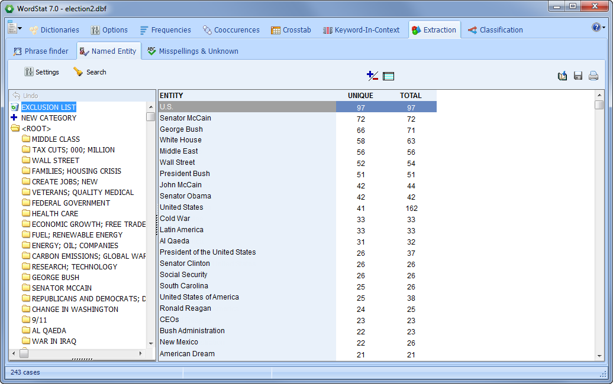Sort by the UNIQUE column header
Screen dimensions: 613x384
click(x=360, y=95)
